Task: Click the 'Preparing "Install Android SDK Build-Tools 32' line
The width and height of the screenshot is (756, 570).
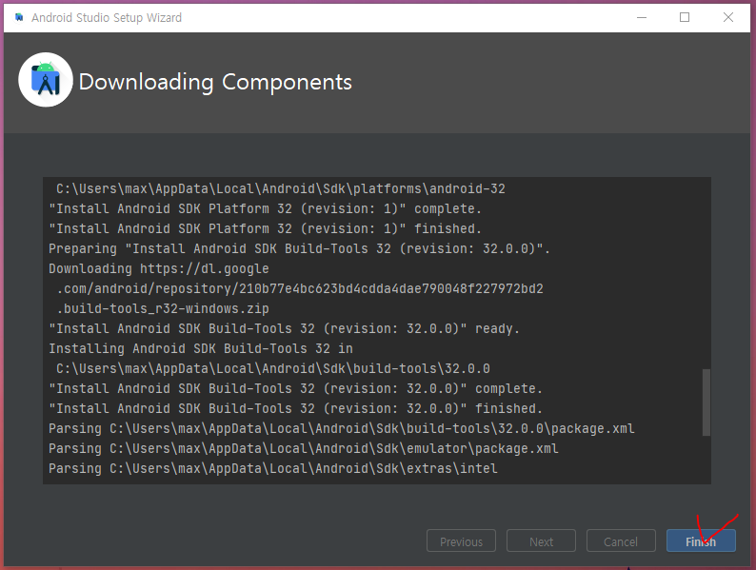Action: pos(299,248)
